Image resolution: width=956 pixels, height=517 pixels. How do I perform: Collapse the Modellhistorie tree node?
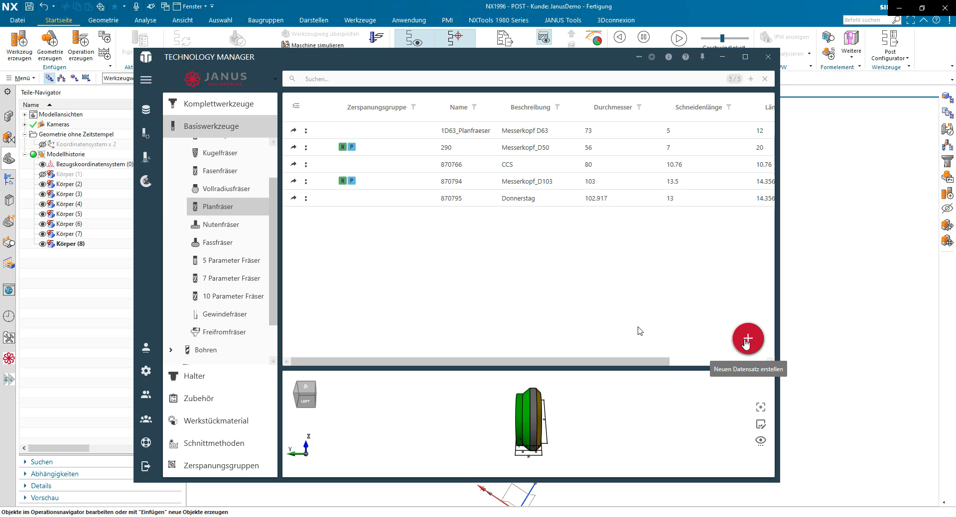point(24,154)
